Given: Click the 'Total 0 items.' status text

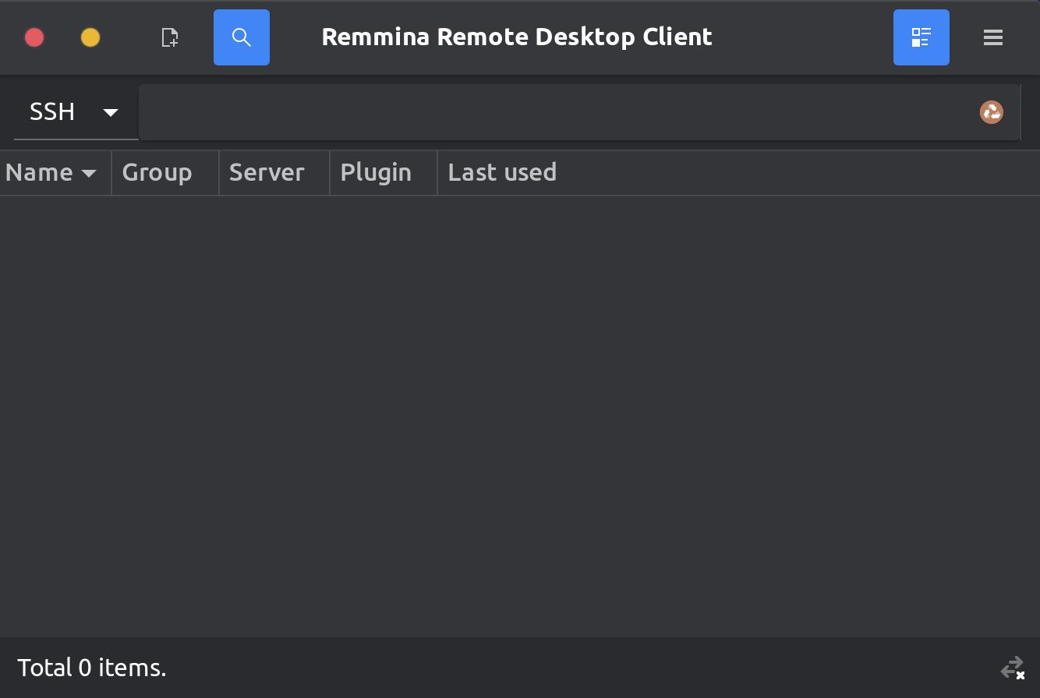Looking at the screenshot, I should [92, 668].
